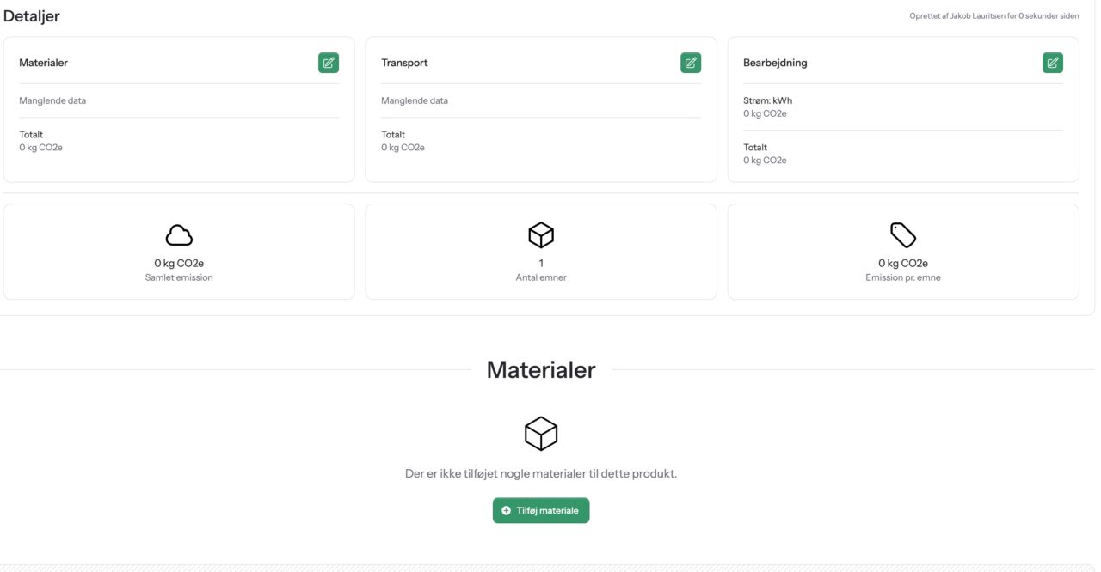Viewport: 1101px width, 572px height.
Task: Click Manglende data in the Transport card
Action: (x=415, y=100)
